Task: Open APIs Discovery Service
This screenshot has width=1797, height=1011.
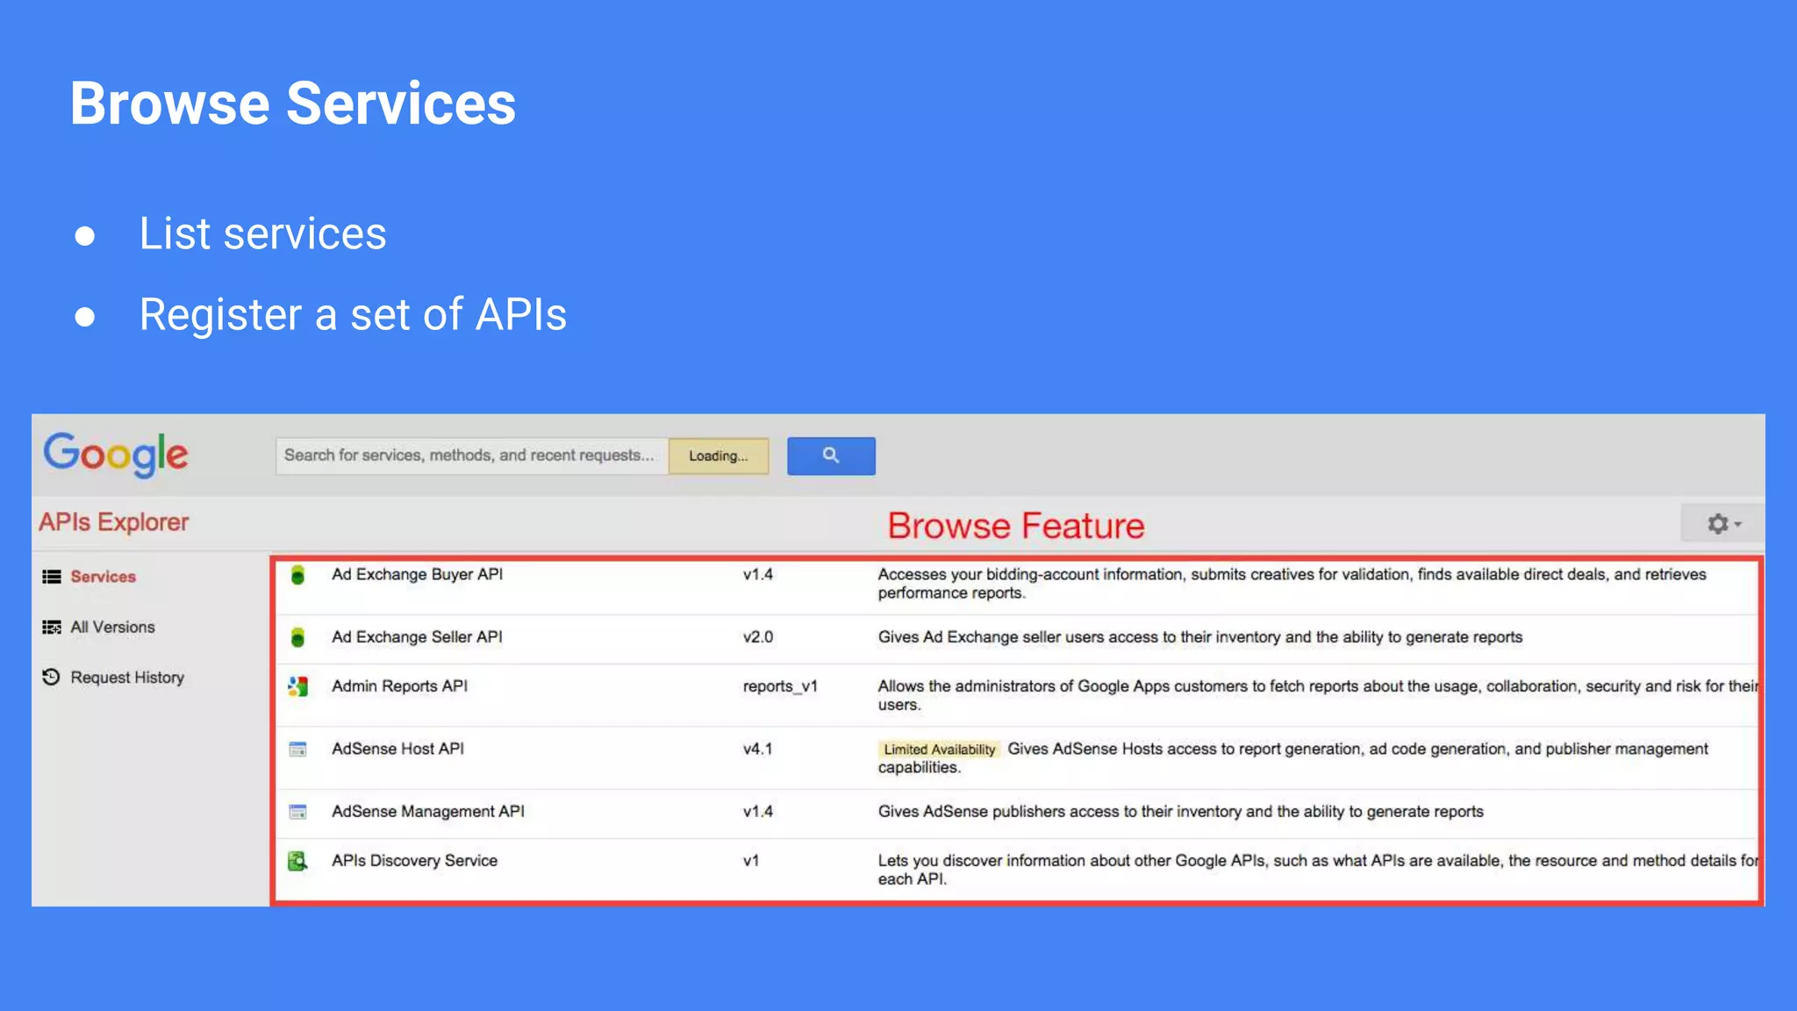Action: point(414,861)
